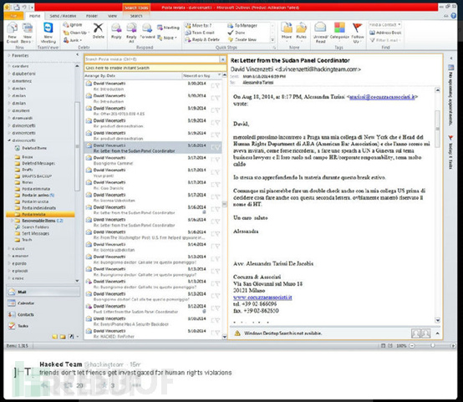Screen dimensions: 463x402
Task: Click the Delete icon in ribbon
Action: pos(98,28)
